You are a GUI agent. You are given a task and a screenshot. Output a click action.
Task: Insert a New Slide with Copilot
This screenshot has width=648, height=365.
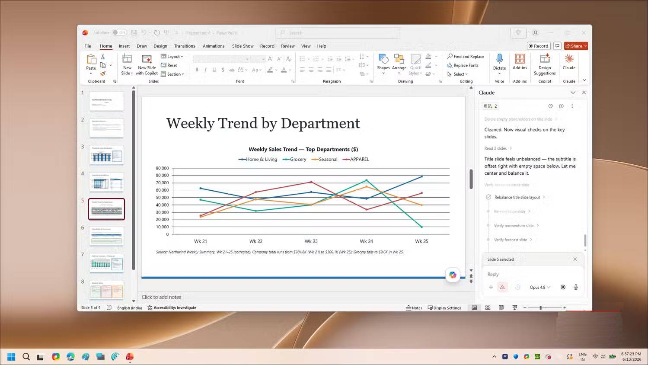pos(147,64)
